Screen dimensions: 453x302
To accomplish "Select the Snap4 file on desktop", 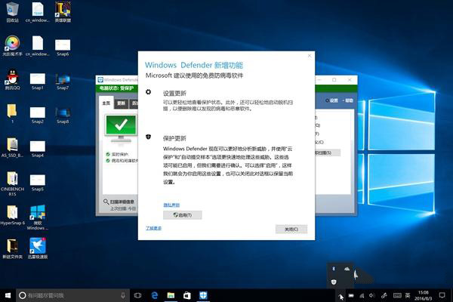I will (38, 149).
